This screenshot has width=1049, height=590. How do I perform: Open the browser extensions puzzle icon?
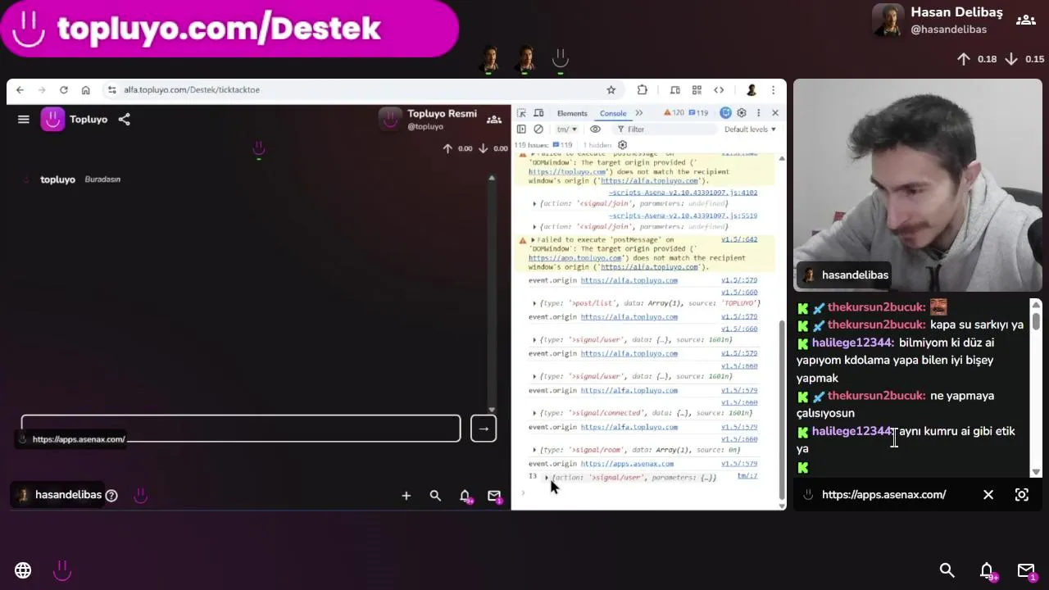643,90
